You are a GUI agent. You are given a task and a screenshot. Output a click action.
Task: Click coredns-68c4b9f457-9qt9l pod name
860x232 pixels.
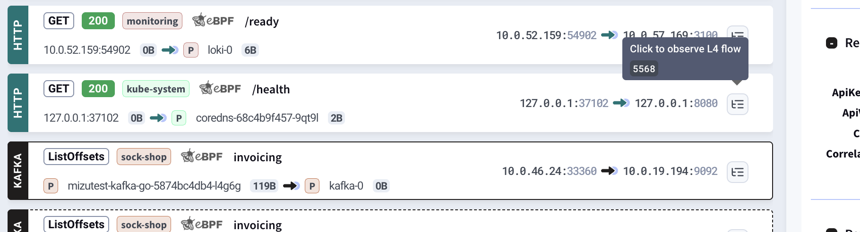tap(257, 118)
